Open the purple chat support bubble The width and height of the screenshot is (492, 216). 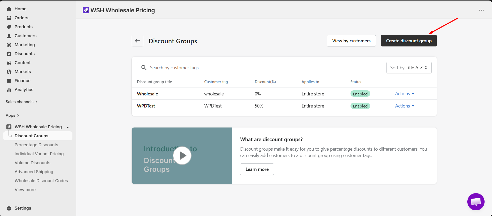tap(476, 202)
